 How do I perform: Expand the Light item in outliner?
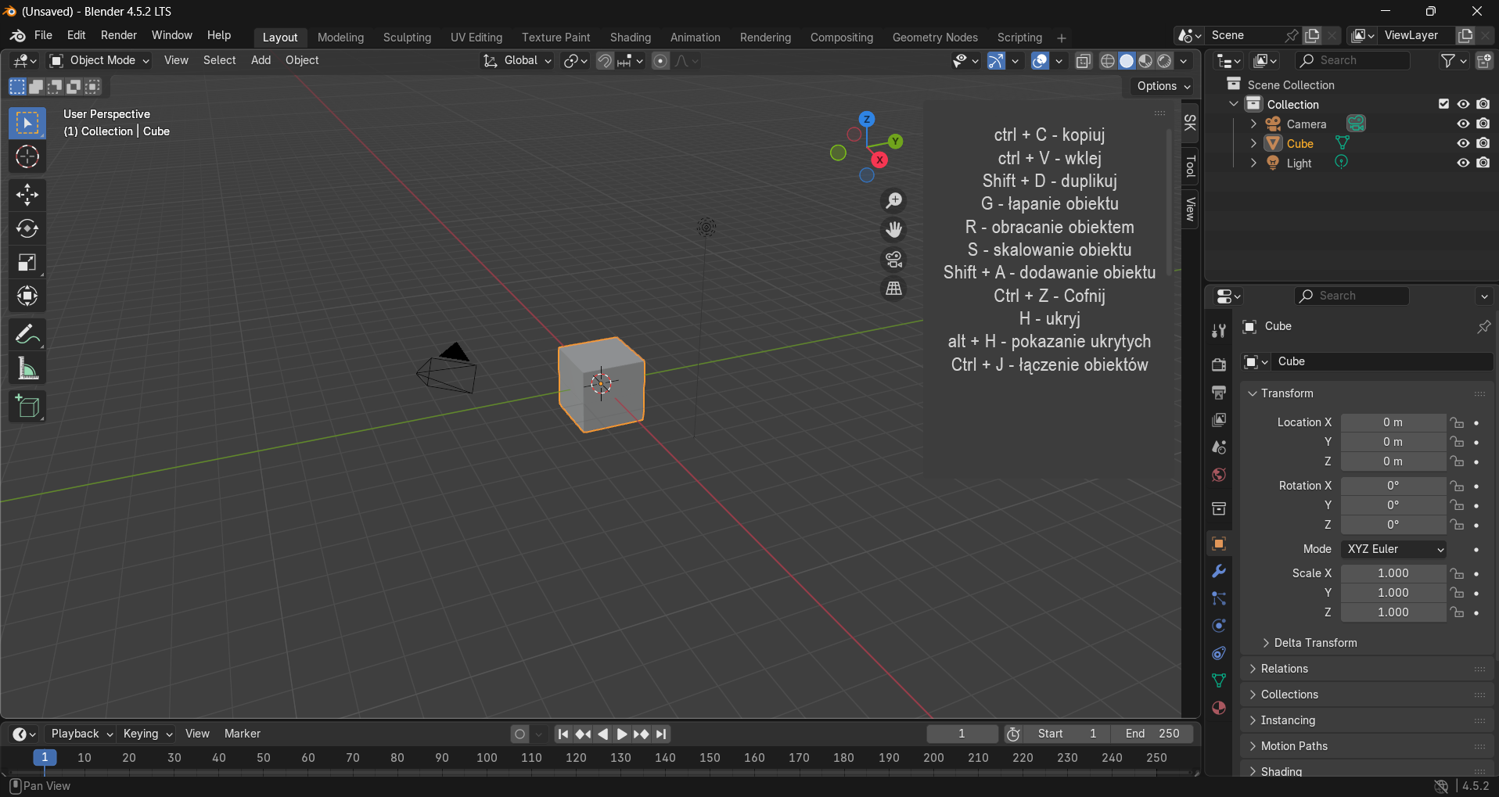pyautogui.click(x=1253, y=163)
